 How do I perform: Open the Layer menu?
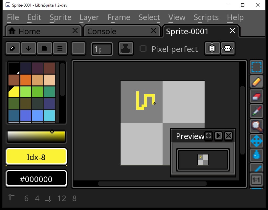click(89, 17)
